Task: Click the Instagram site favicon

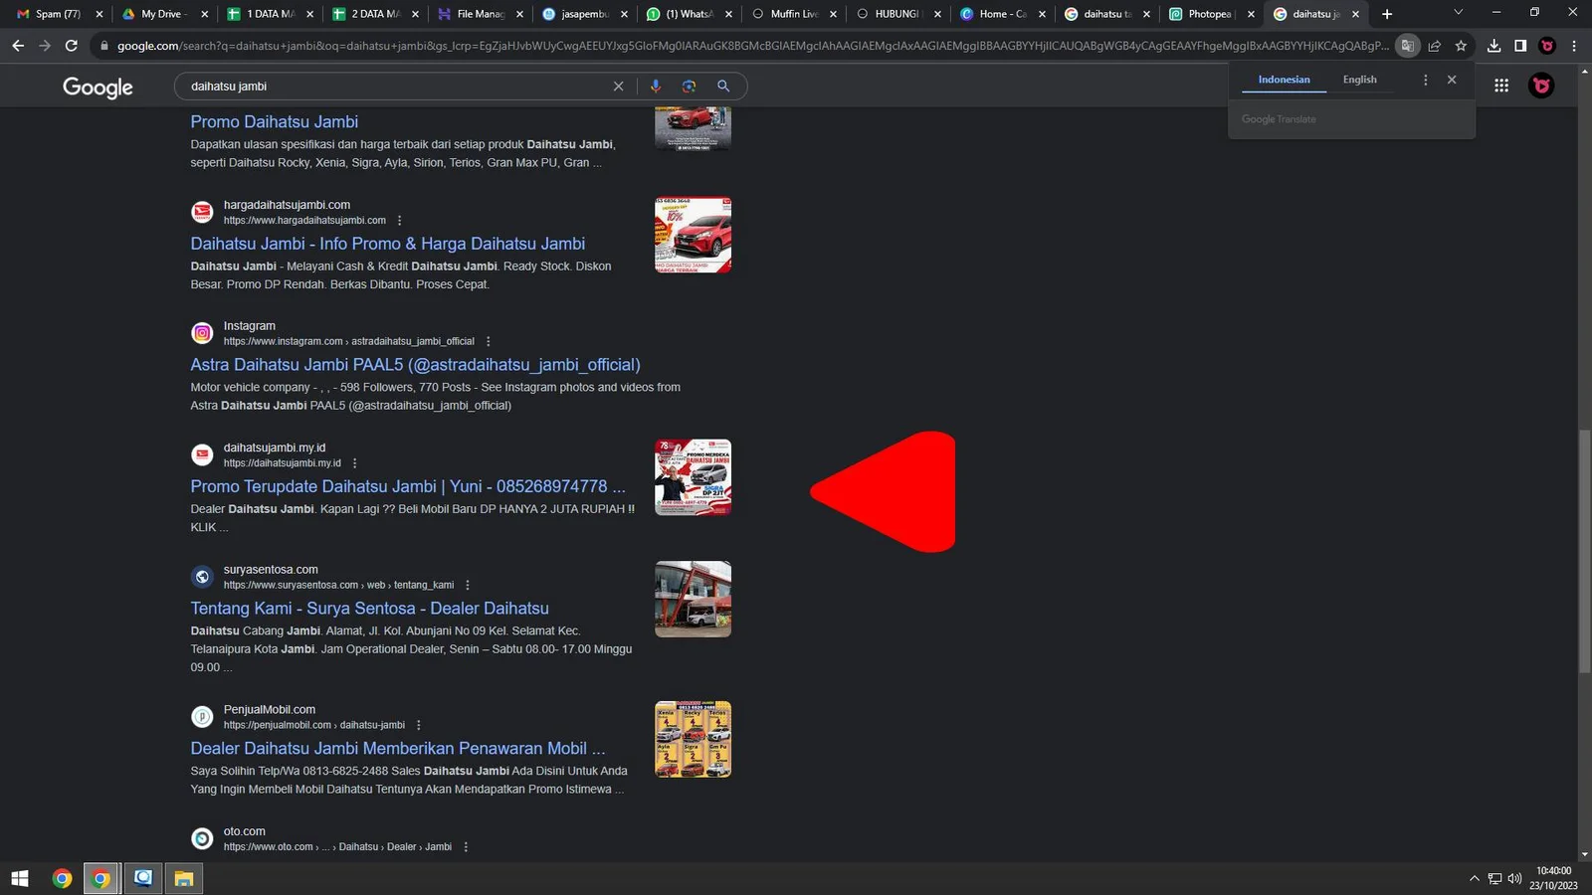Action: click(202, 333)
